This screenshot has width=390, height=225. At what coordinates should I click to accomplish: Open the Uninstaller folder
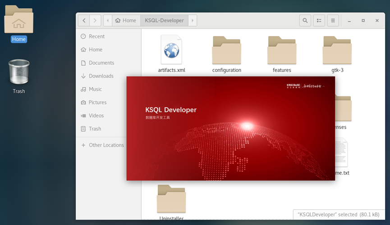point(171,199)
